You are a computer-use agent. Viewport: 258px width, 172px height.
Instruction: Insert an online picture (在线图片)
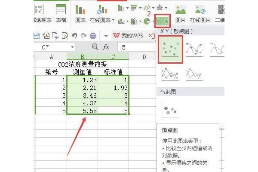tap(200, 13)
